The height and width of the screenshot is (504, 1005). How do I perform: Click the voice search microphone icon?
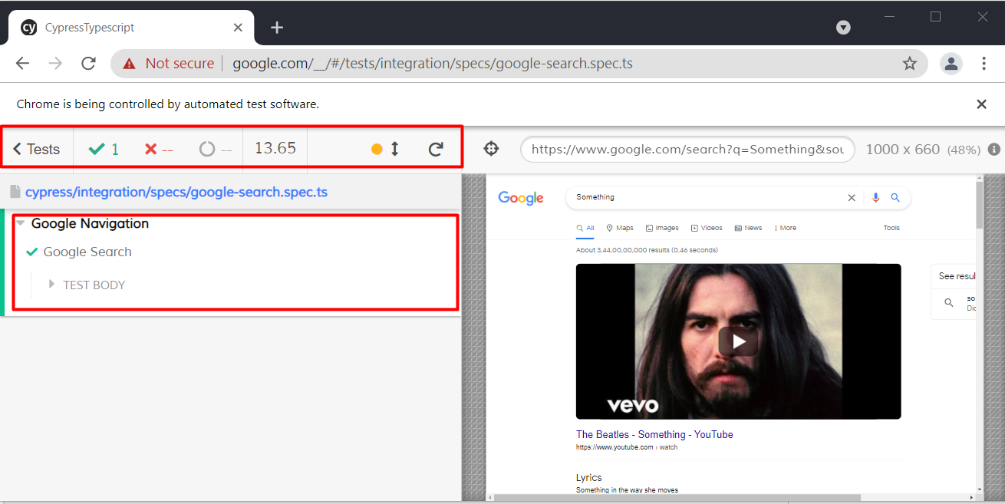point(875,197)
